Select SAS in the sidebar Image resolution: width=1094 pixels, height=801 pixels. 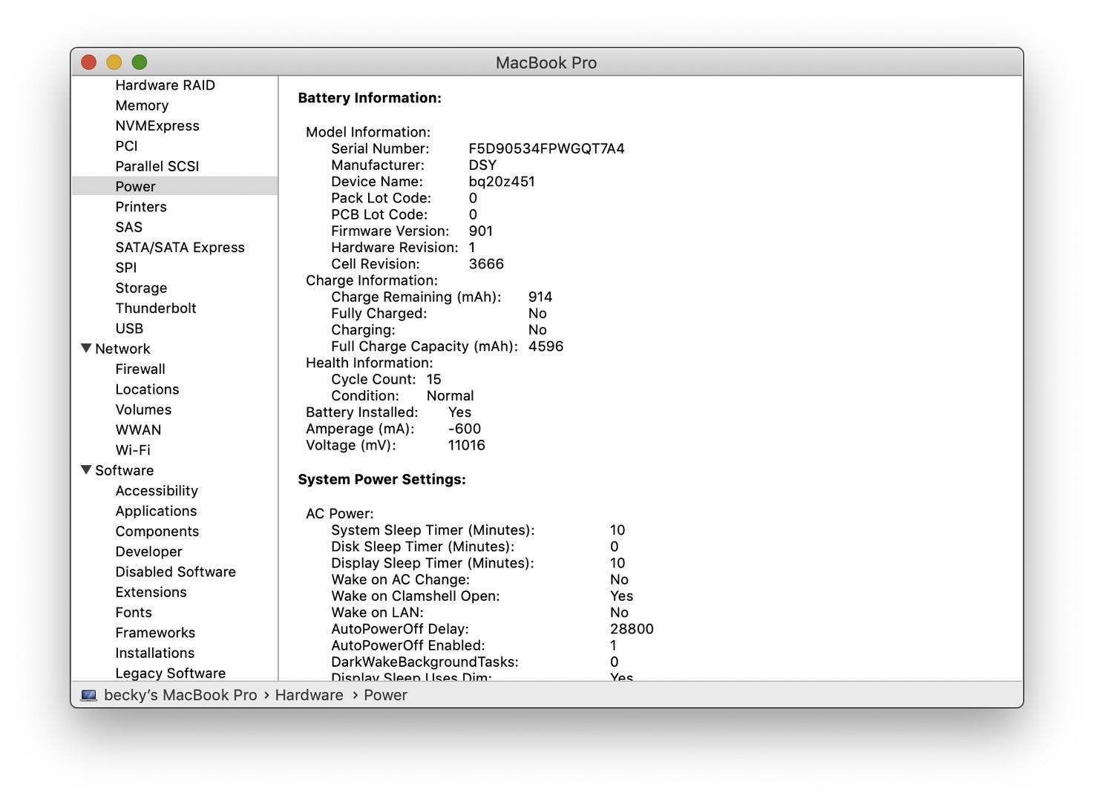(x=128, y=227)
